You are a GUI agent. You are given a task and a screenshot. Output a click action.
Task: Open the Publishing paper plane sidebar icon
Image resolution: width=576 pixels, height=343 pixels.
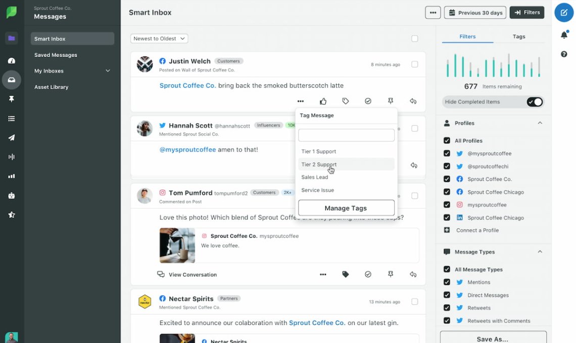(x=12, y=138)
